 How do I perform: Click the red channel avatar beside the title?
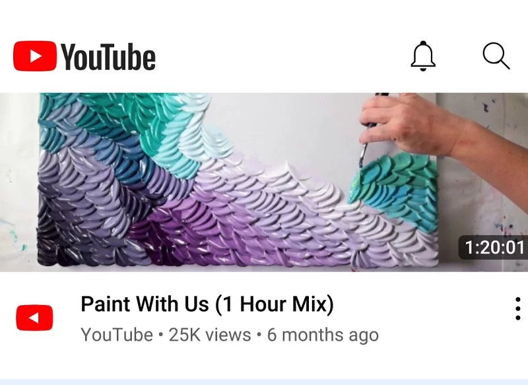click(34, 318)
